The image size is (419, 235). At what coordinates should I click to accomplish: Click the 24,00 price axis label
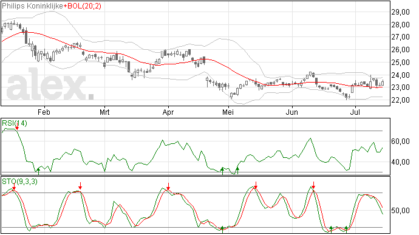400,75
